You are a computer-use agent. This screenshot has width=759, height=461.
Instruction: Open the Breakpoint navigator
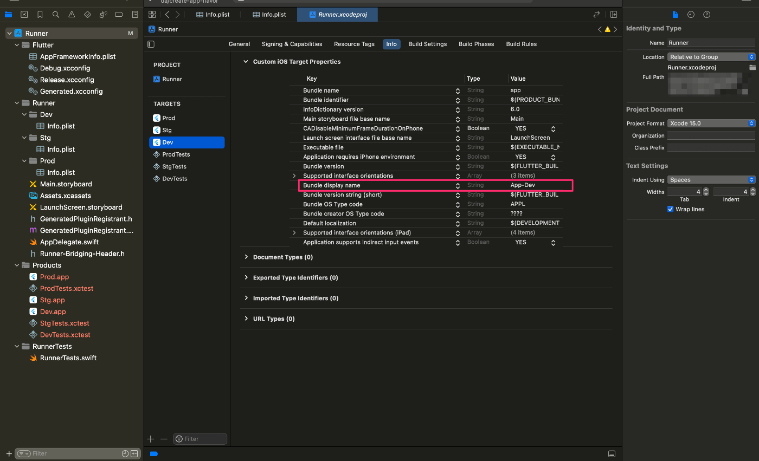(119, 15)
